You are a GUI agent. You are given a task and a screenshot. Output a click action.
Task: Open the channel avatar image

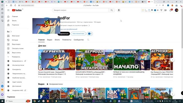coord(46,26)
